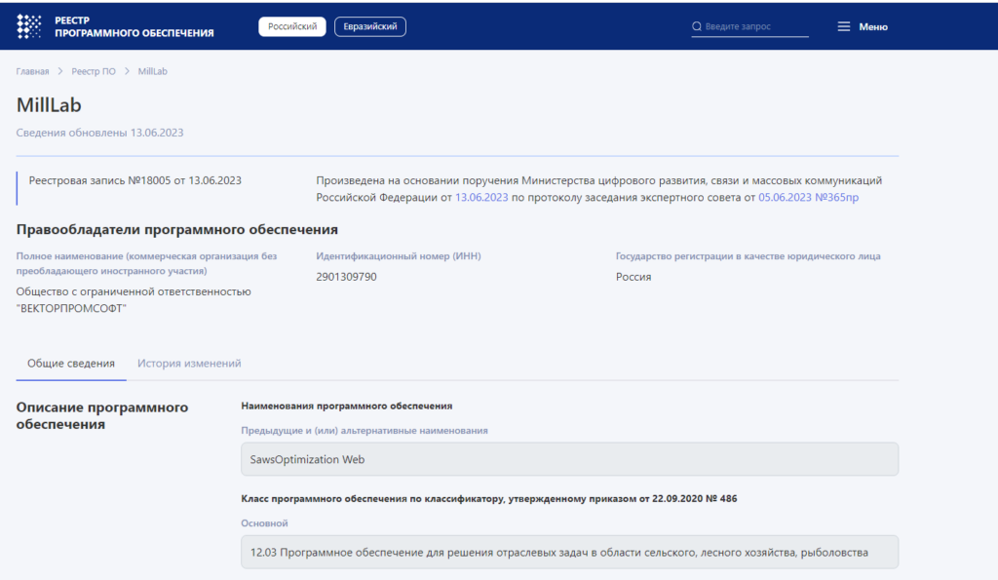Click the Сведения обновлены 13.06.2023 text

tap(100, 133)
